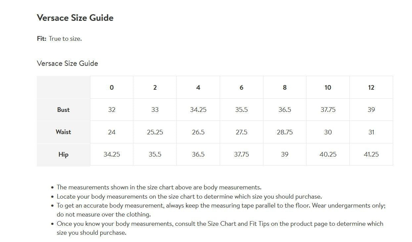
Task: Click the Bust value for size 8
Action: click(x=285, y=110)
